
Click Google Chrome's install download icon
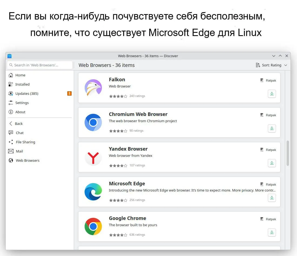pyautogui.click(x=272, y=232)
